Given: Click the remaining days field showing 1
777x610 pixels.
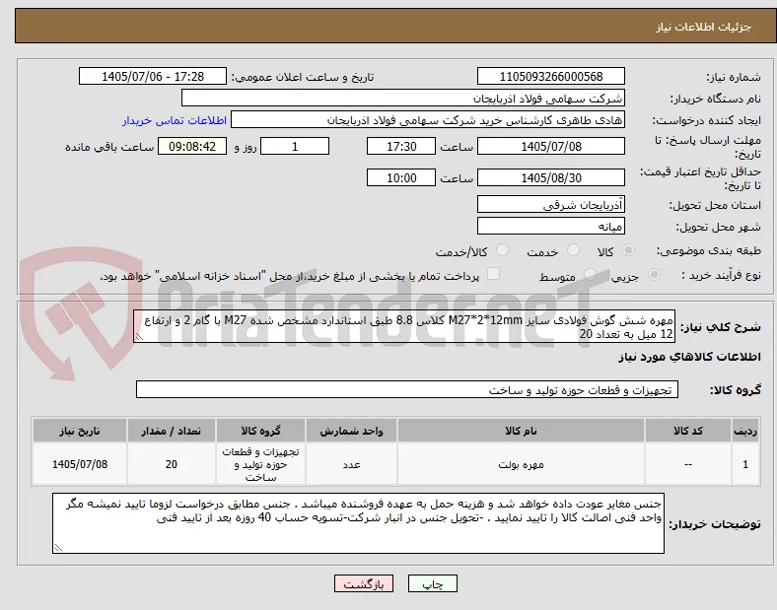Looking at the screenshot, I should pyautogui.click(x=295, y=147).
